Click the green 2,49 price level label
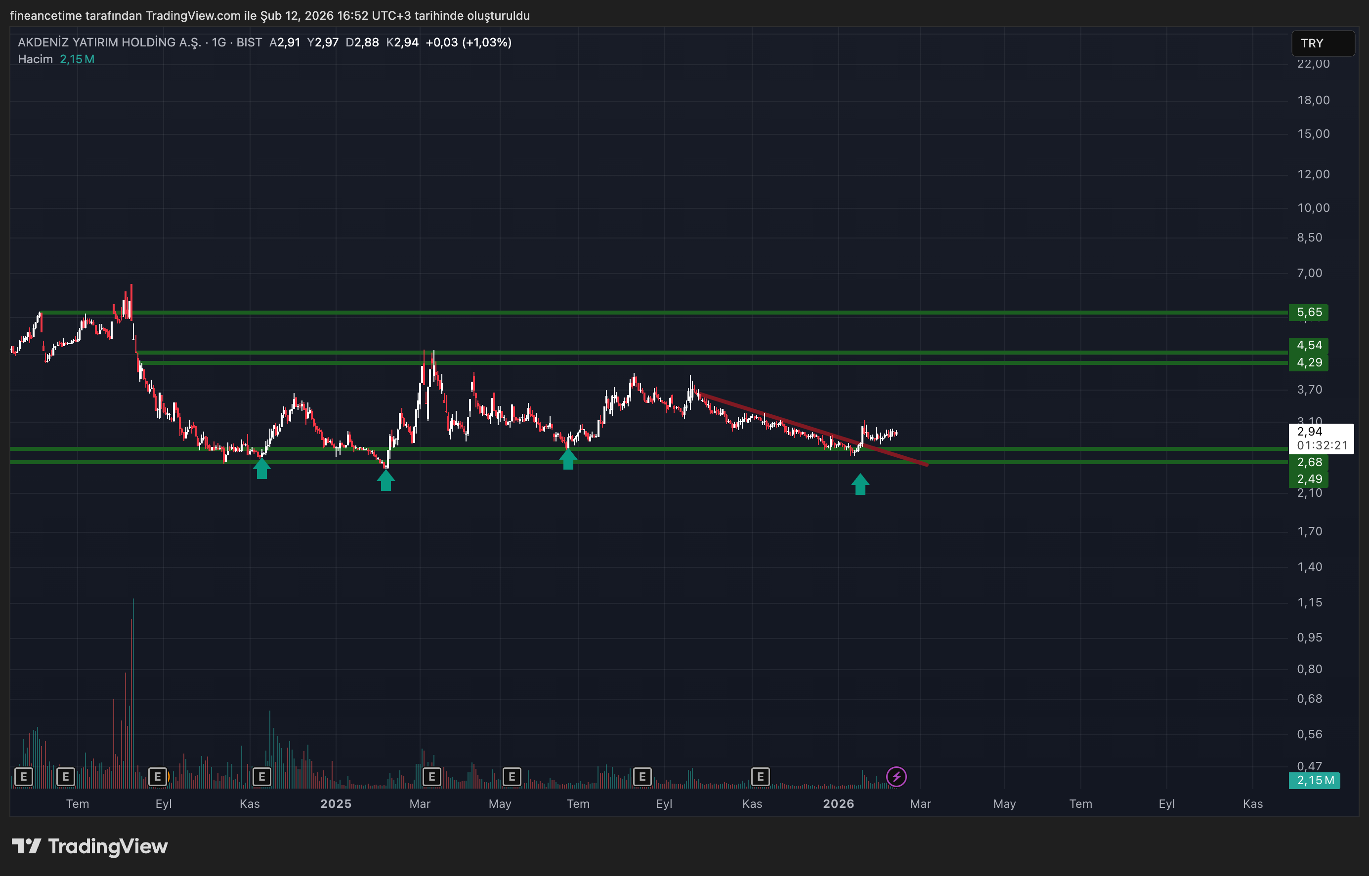This screenshot has height=876, width=1369. tap(1309, 478)
